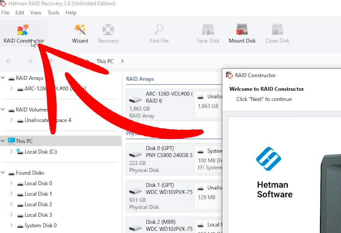This screenshot has height=233, width=341.
Task: Select Local Disk 0 in the tree
Action: (x=38, y=183)
